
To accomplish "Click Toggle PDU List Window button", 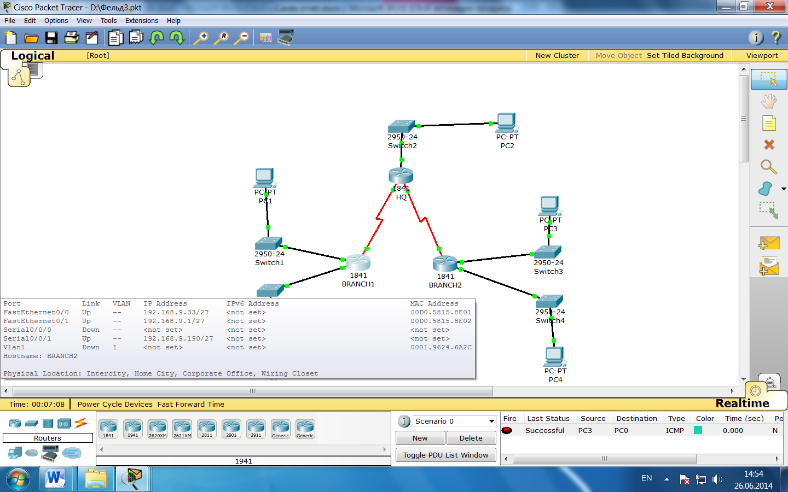I will [x=445, y=455].
